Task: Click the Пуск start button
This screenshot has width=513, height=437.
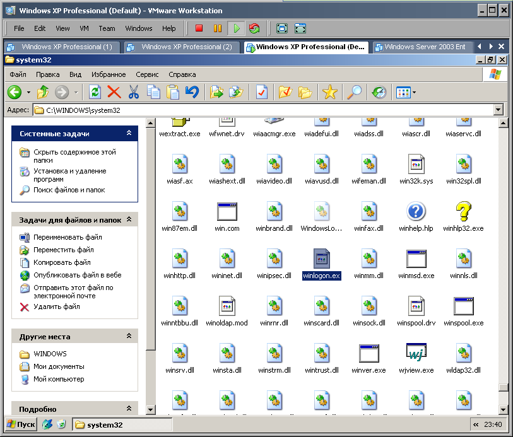Action: pos(21,424)
